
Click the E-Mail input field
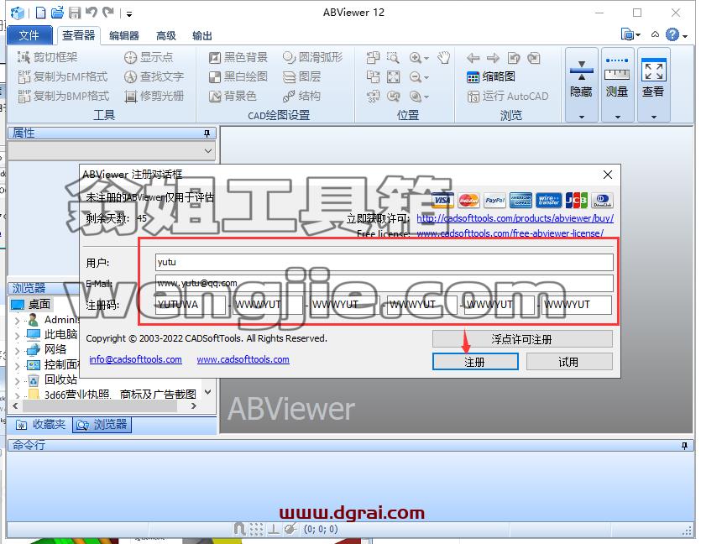coord(385,283)
